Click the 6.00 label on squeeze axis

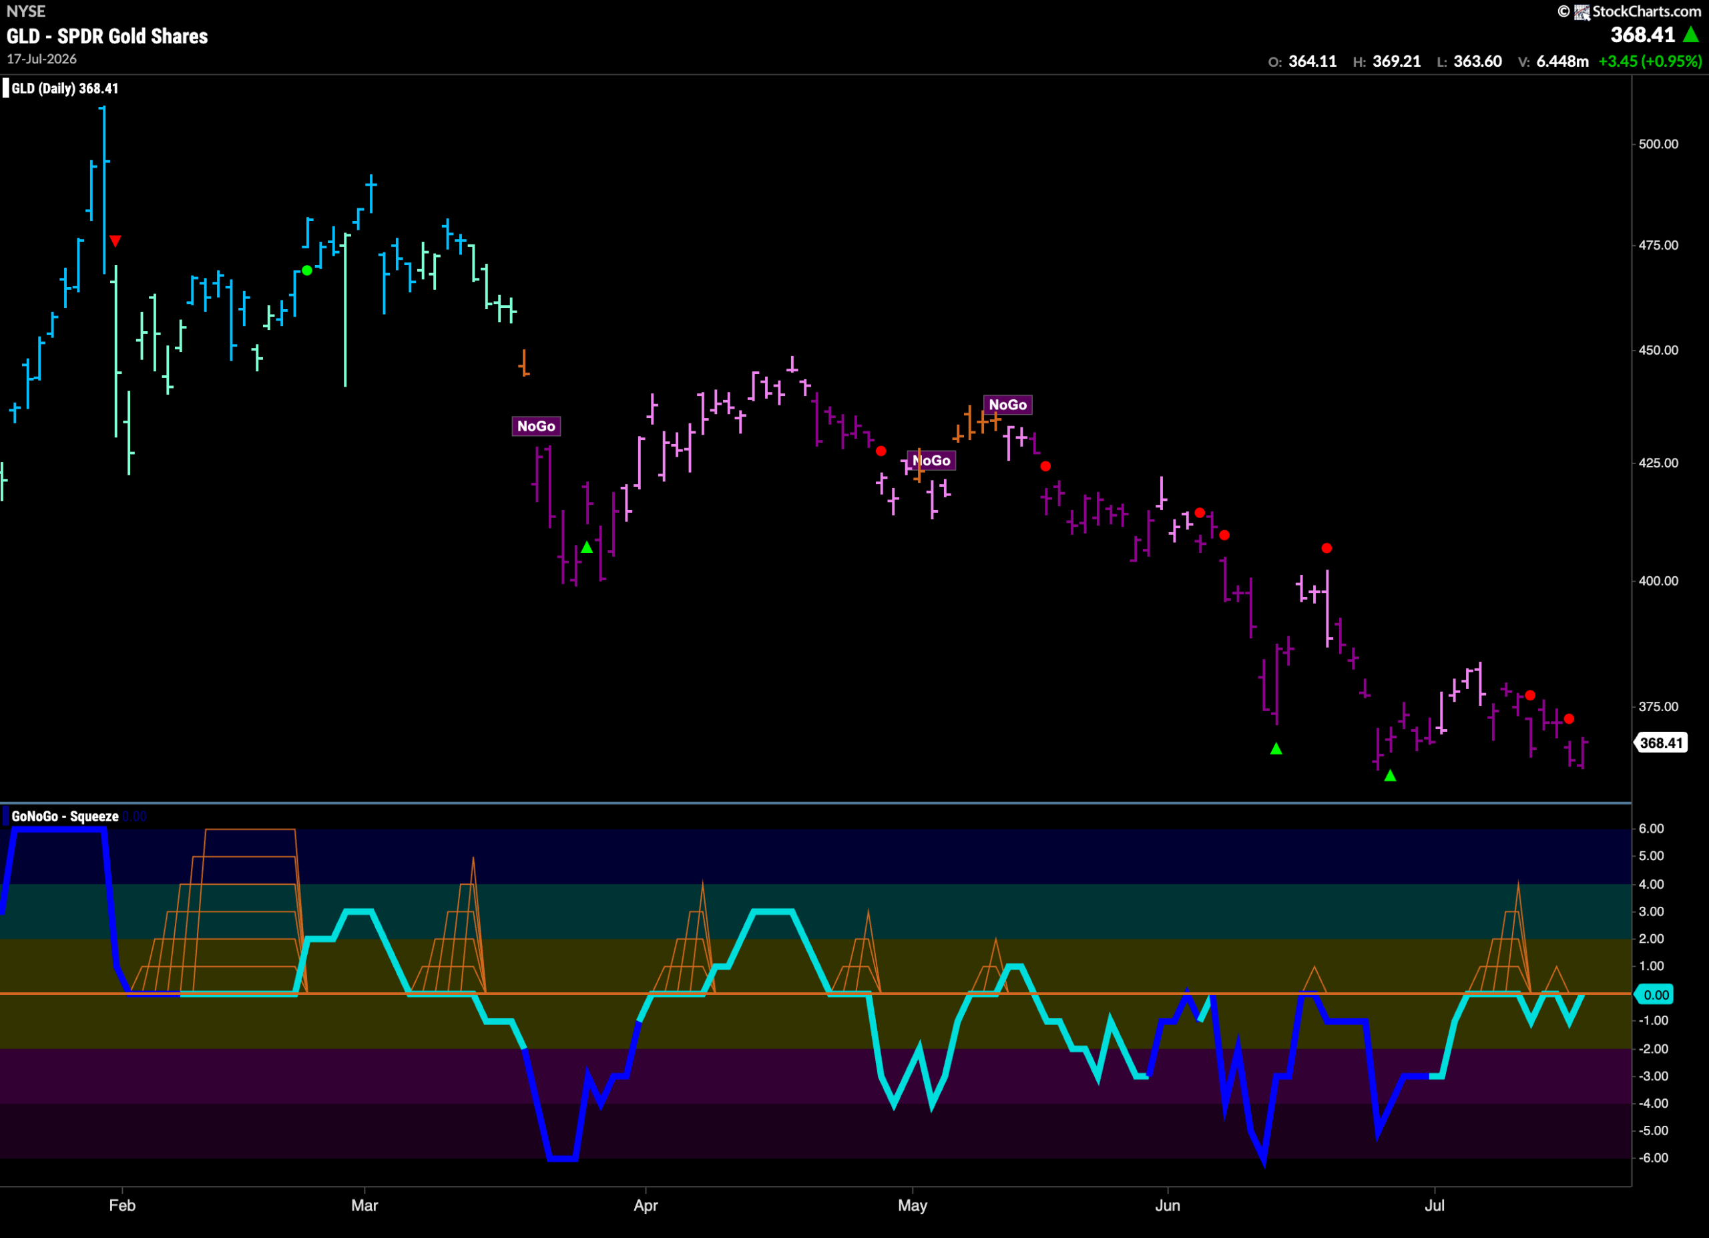click(x=1651, y=828)
